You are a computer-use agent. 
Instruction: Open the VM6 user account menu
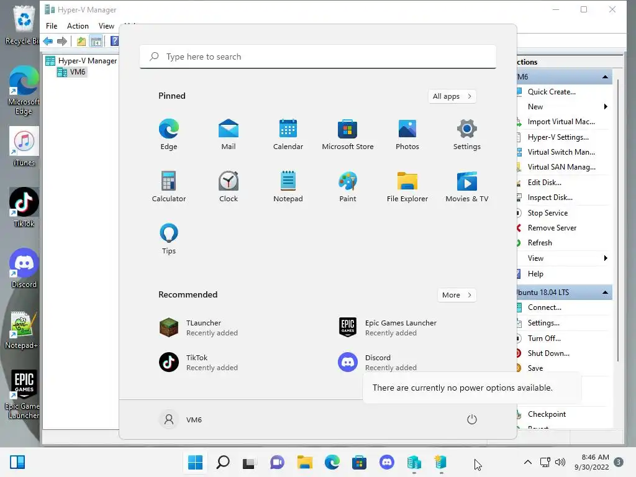181,419
